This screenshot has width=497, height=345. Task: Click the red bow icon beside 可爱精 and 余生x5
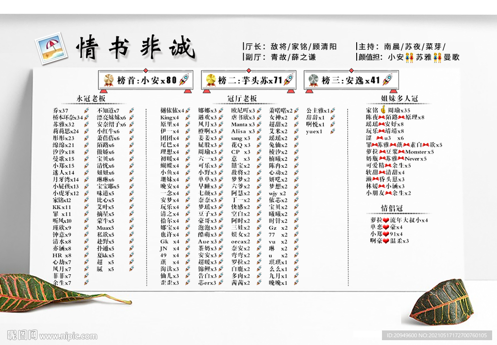click(x=388, y=165)
